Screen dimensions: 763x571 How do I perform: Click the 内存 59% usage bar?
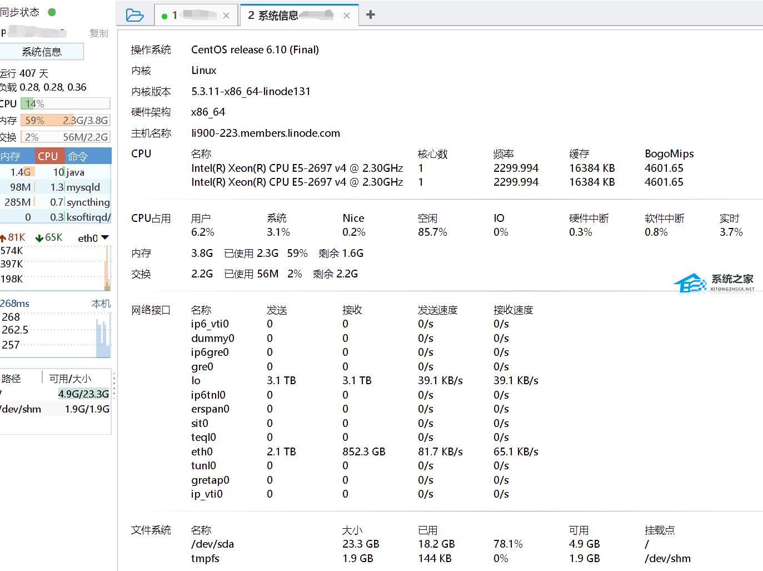pos(66,120)
